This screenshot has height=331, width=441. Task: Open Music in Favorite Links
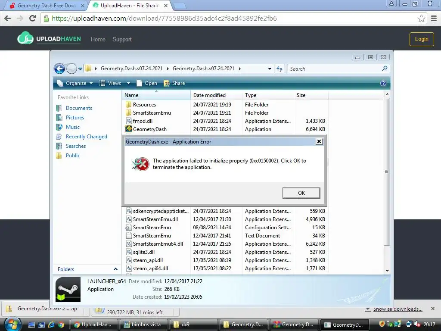tap(72, 127)
